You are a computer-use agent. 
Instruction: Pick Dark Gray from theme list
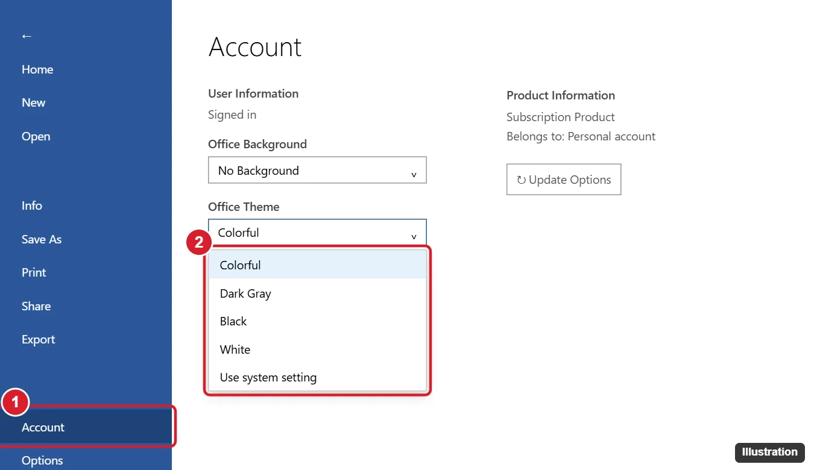pos(318,293)
